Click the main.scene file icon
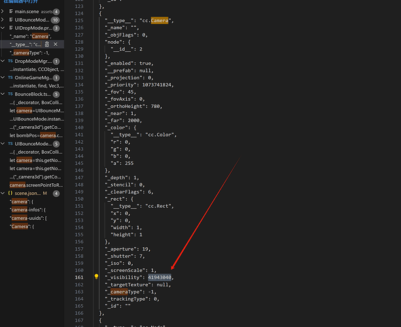401x327 pixels. (10, 12)
